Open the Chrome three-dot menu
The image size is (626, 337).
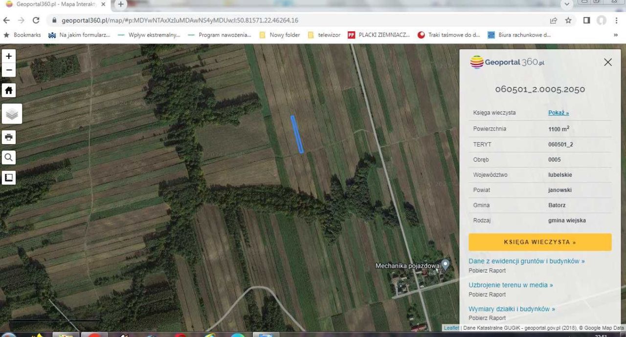(x=617, y=21)
